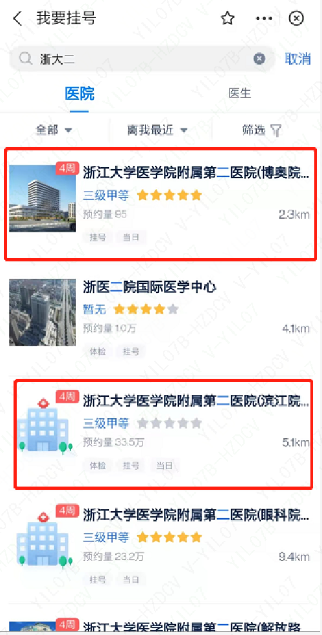Expand the 离我最近 sort dropdown

coord(157,130)
